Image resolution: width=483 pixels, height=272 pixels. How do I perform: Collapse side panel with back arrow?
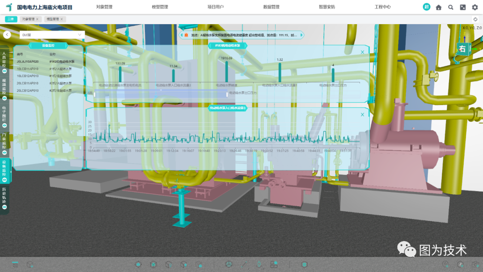tap(7, 34)
